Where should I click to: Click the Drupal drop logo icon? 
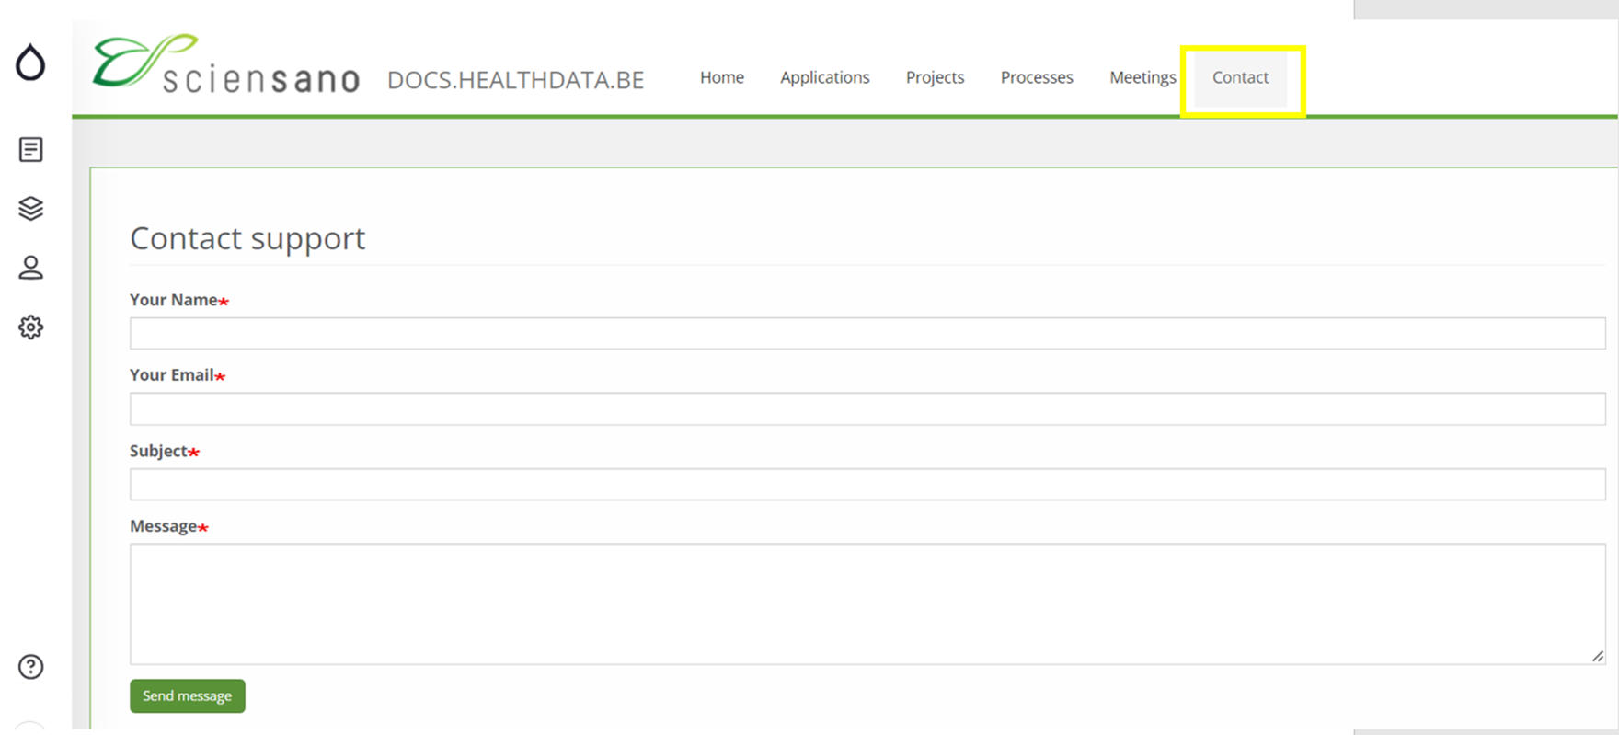(30, 63)
